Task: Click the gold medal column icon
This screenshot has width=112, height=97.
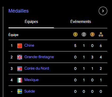Action: (x=75, y=34)
